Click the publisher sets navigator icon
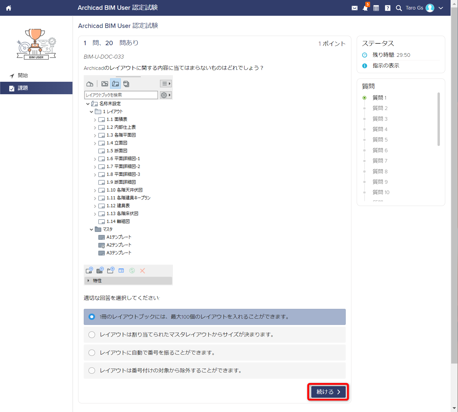Image resolution: width=458 pixels, height=412 pixels. 126,84
